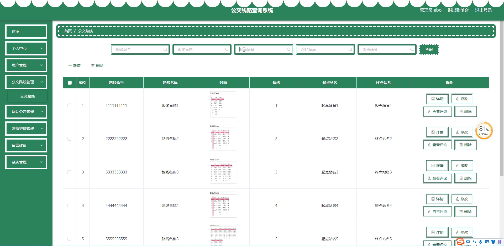Open 详情 for 路线名称1 row

pos(437,99)
